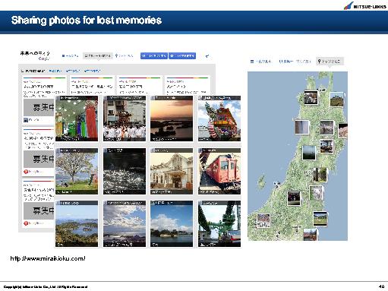Screen dimensions: 388x291
Task: Click the red autumn foliage thumbnail at map bottom
Action: [x=310, y=235]
